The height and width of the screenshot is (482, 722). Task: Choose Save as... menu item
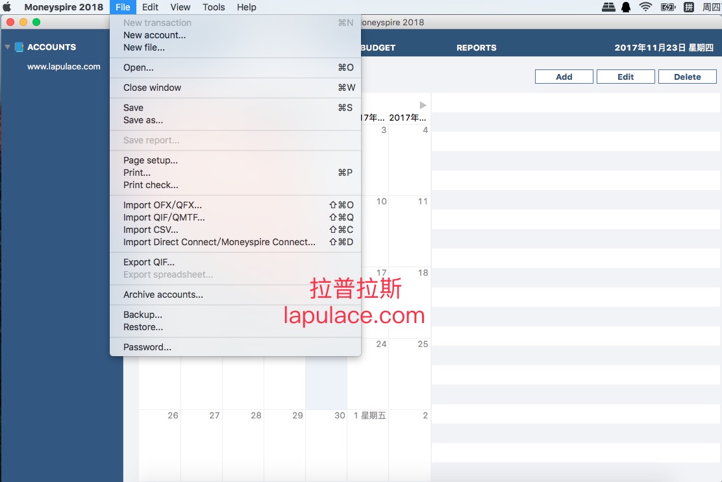coord(235,120)
